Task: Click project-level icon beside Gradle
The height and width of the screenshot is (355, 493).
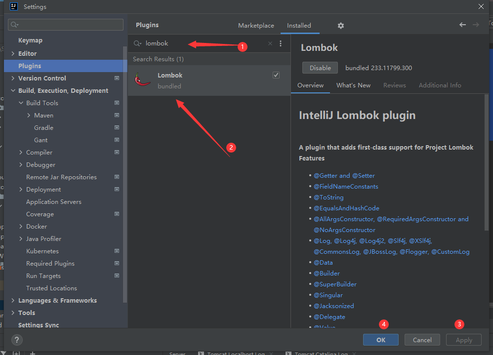Action: click(117, 127)
